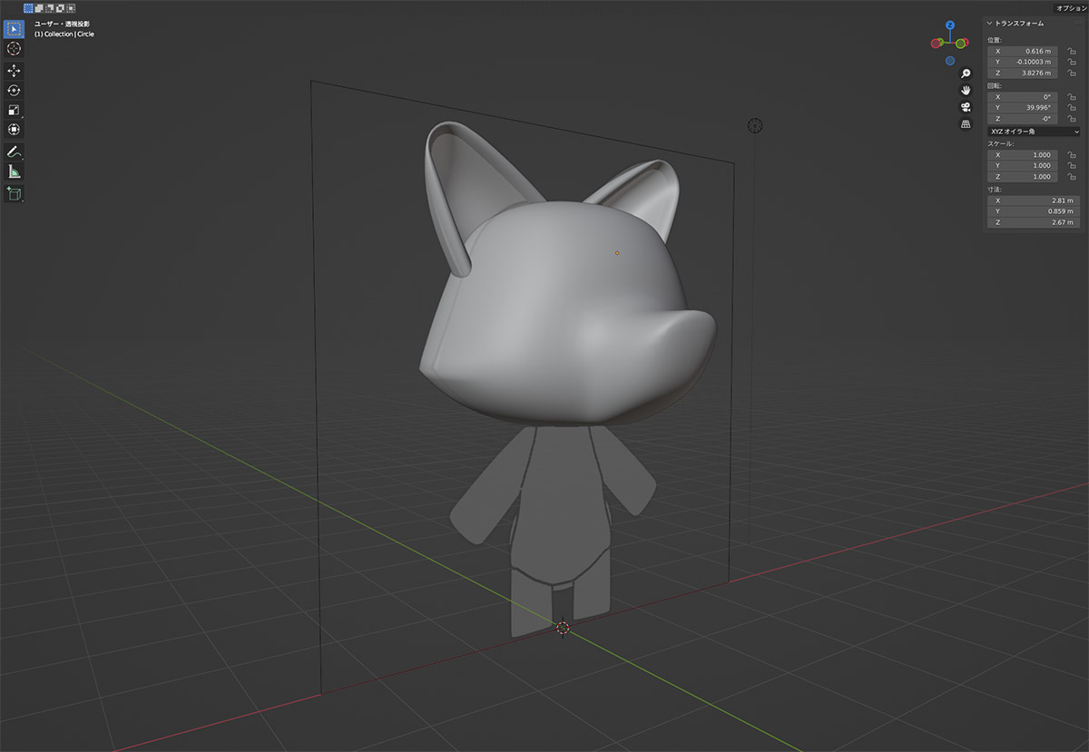
Task: Switch perspective/orthographic with grid icon
Action: (x=966, y=123)
